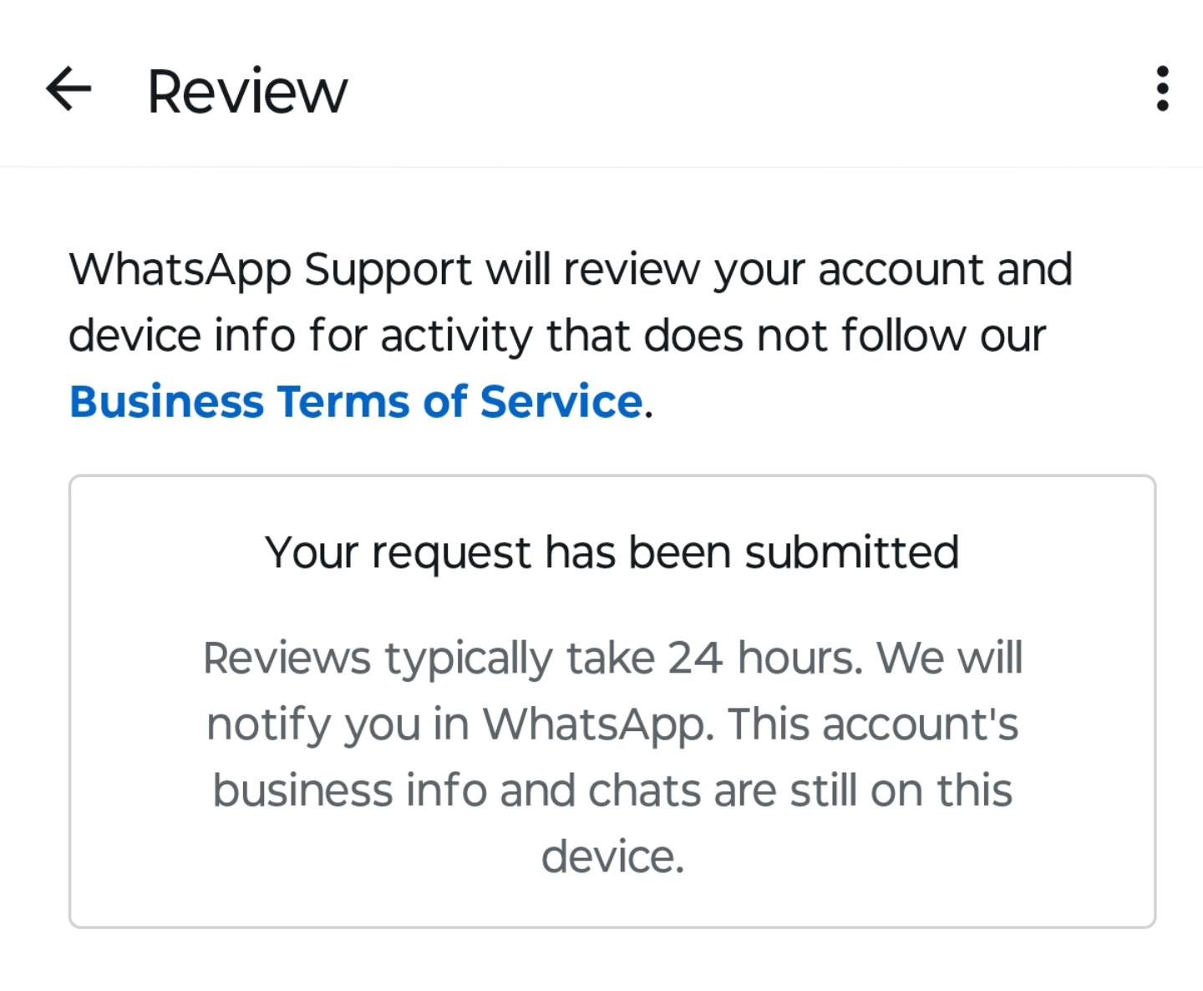Click the words 'This account's' in the card
1203x991 pixels.
coord(873,724)
